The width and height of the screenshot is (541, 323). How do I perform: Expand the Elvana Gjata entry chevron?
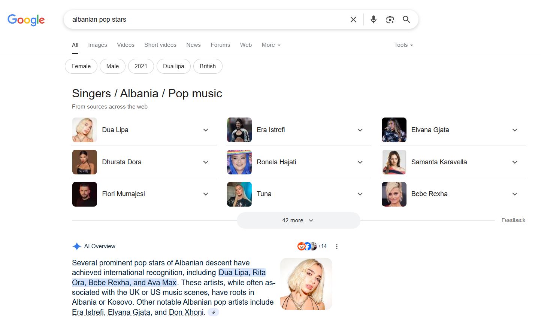coord(515,130)
